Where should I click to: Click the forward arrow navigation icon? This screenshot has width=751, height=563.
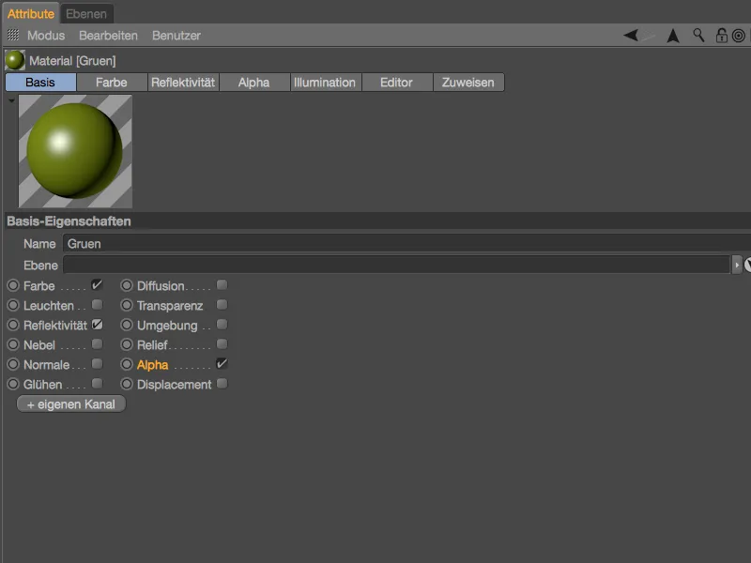click(x=649, y=36)
